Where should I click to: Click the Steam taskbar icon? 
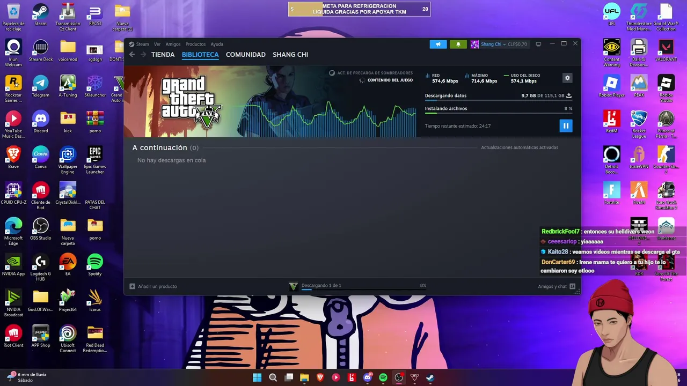pos(430,377)
